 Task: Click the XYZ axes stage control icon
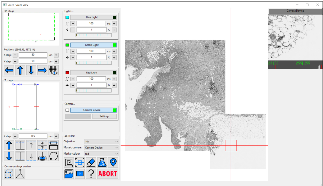(x=20, y=174)
